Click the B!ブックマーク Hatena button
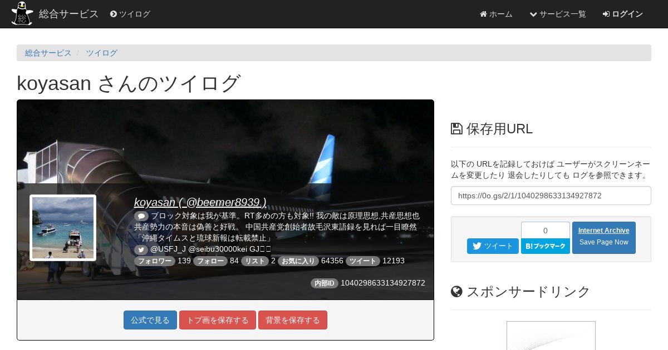Viewport: 668px width, 350px height. 546,246
